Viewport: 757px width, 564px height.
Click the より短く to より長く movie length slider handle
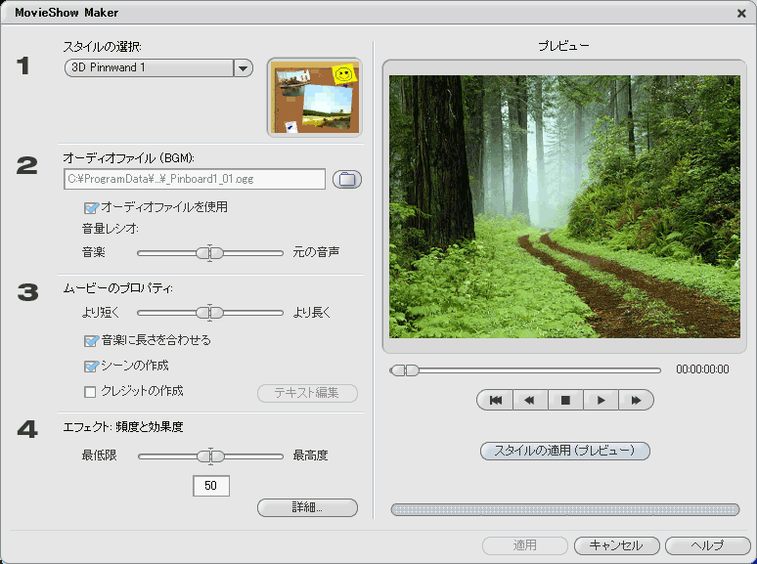click(210, 313)
